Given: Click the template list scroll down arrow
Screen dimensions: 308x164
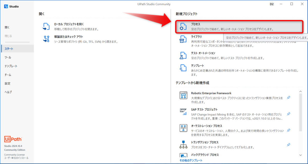Looking at the screenshot, I should tap(301, 155).
